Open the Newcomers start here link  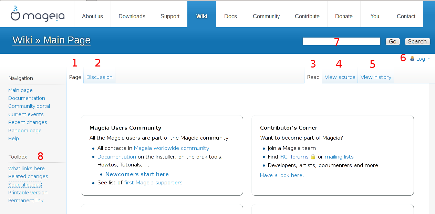137,174
